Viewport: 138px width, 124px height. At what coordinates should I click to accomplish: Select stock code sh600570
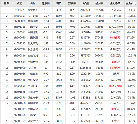(20, 98)
